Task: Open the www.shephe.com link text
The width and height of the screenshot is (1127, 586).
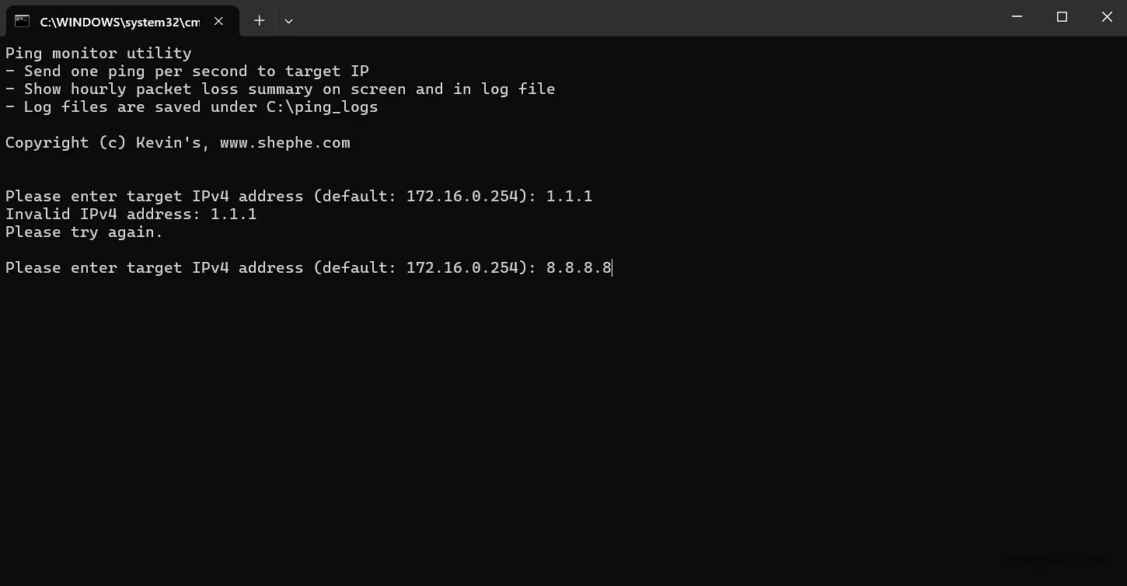Action: coord(284,143)
